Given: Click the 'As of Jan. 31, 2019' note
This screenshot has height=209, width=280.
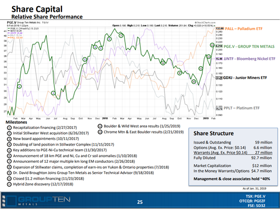Looking at the screenshot, I should [254, 189].
